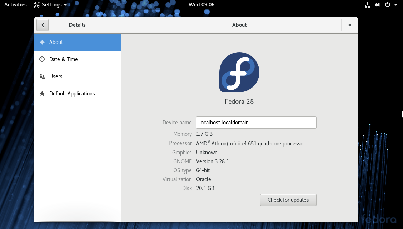The image size is (403, 229).
Task: Click the Graphics value Unknown
Action: pos(207,153)
